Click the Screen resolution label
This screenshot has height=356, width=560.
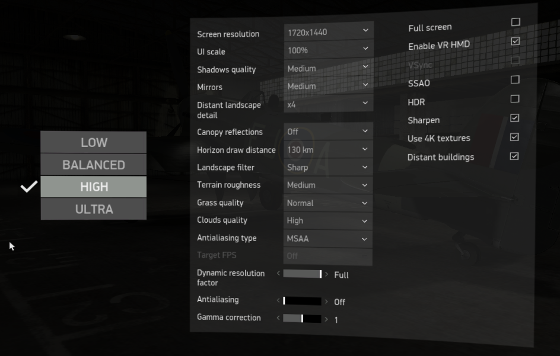click(228, 34)
